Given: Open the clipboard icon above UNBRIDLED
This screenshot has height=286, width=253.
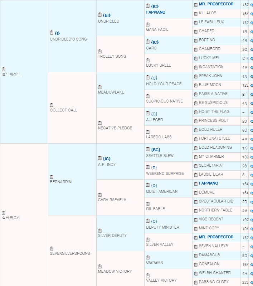Looking at the screenshot, I should point(99,15).
